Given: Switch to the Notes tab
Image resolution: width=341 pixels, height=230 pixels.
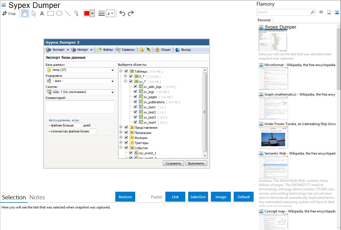Looking at the screenshot, I should (x=37, y=197).
